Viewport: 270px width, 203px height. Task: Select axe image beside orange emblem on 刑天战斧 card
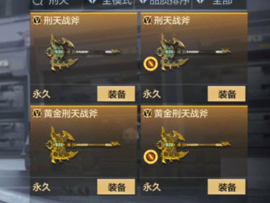point(193,52)
